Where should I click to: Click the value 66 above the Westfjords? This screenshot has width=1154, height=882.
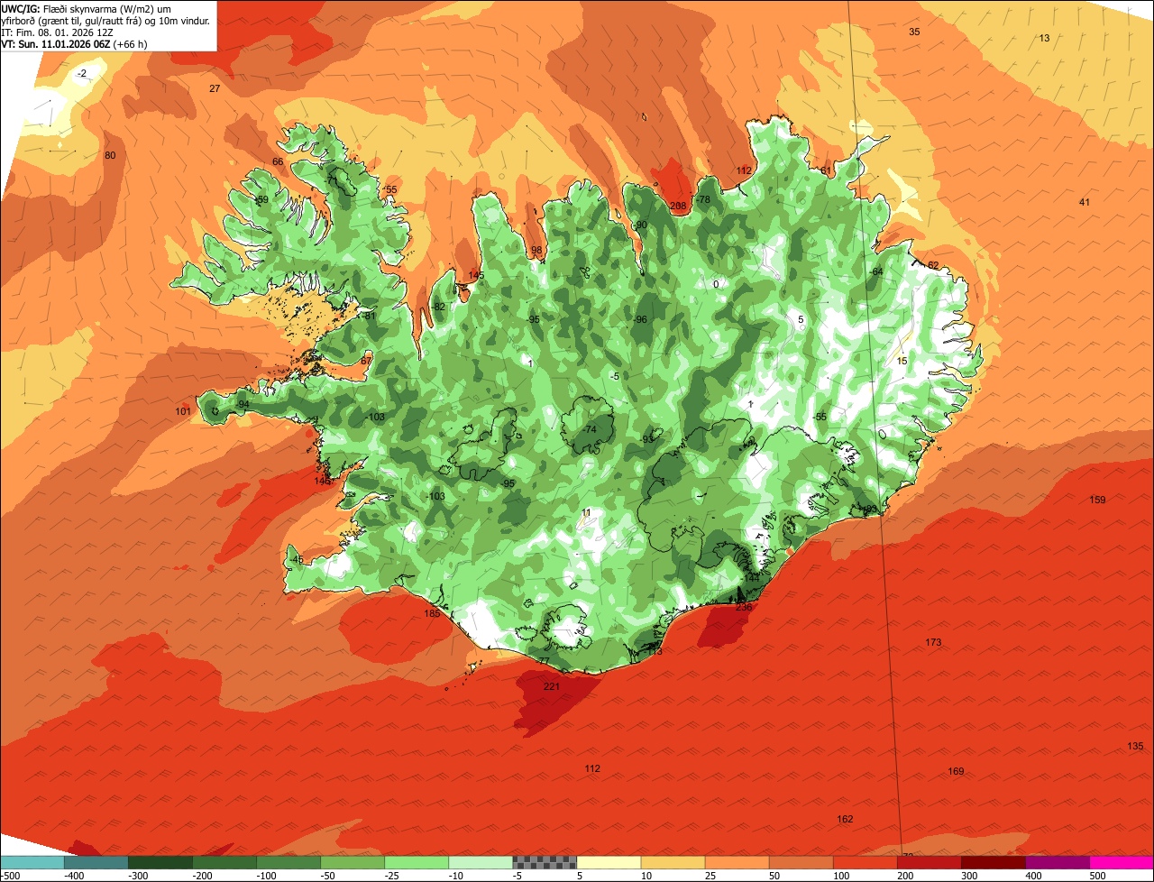pos(278,161)
